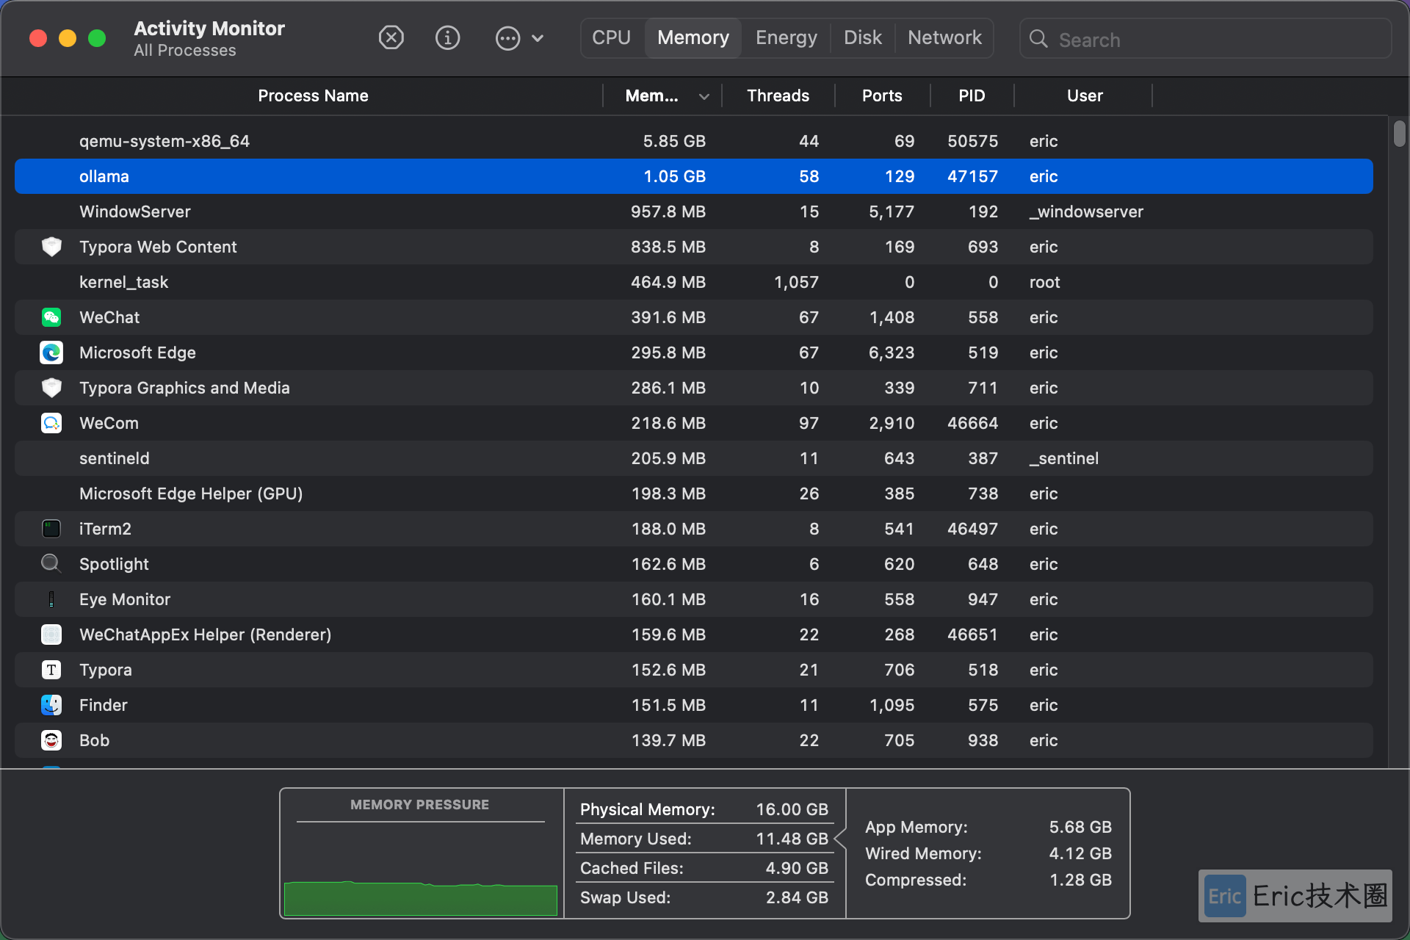
Task: Click the Compressed 1.28 GB value
Action: click(1080, 880)
